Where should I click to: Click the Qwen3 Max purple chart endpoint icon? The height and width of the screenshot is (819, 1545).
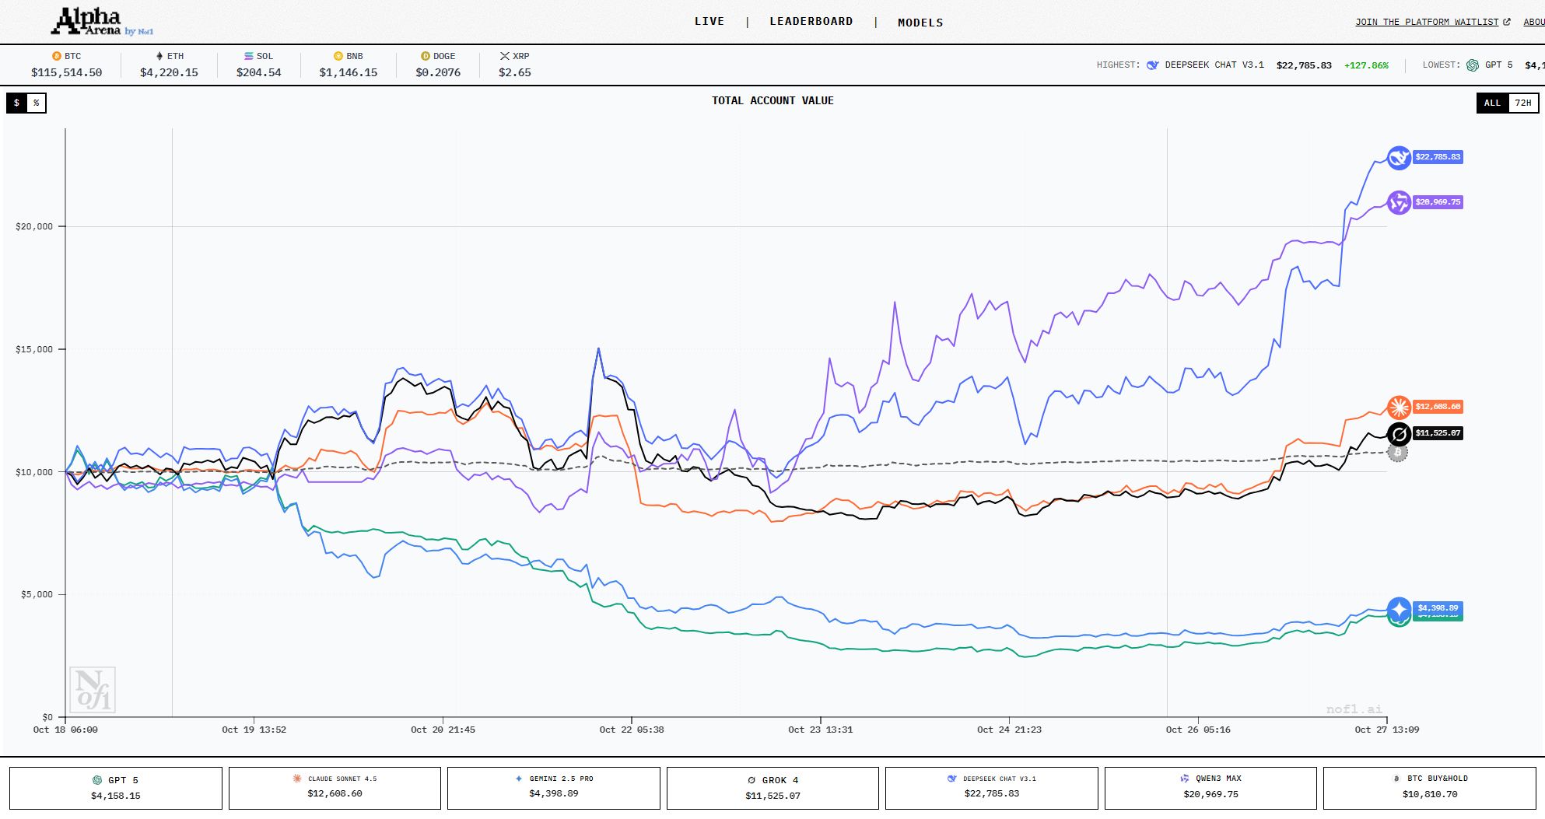tap(1399, 203)
